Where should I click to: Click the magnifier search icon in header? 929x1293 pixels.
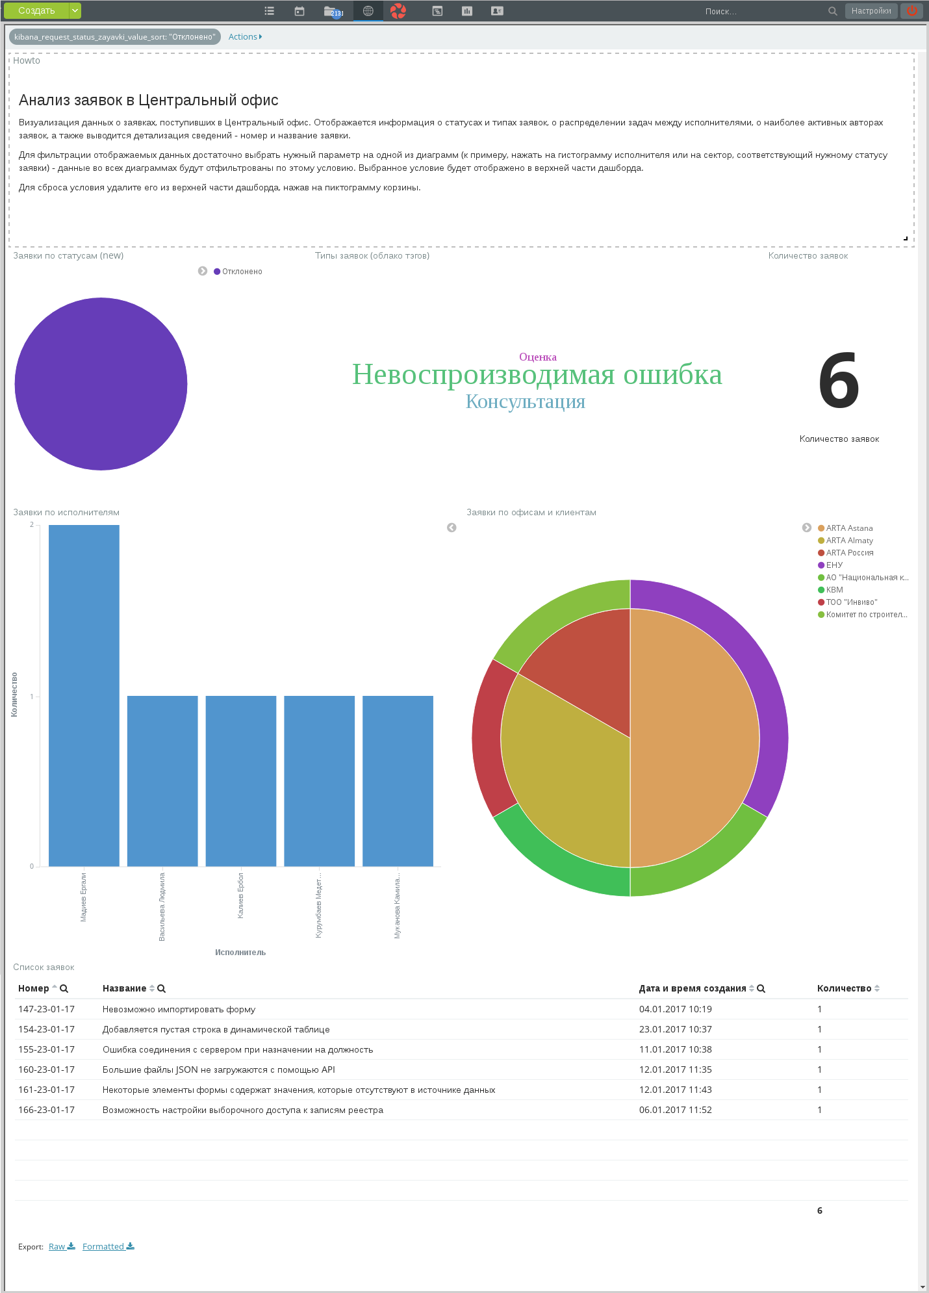point(832,11)
